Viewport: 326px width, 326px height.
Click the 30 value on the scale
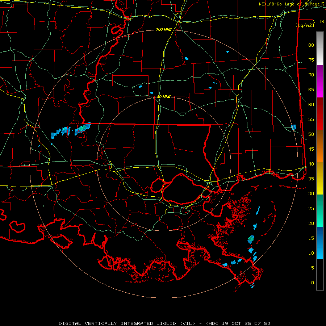point(311,194)
